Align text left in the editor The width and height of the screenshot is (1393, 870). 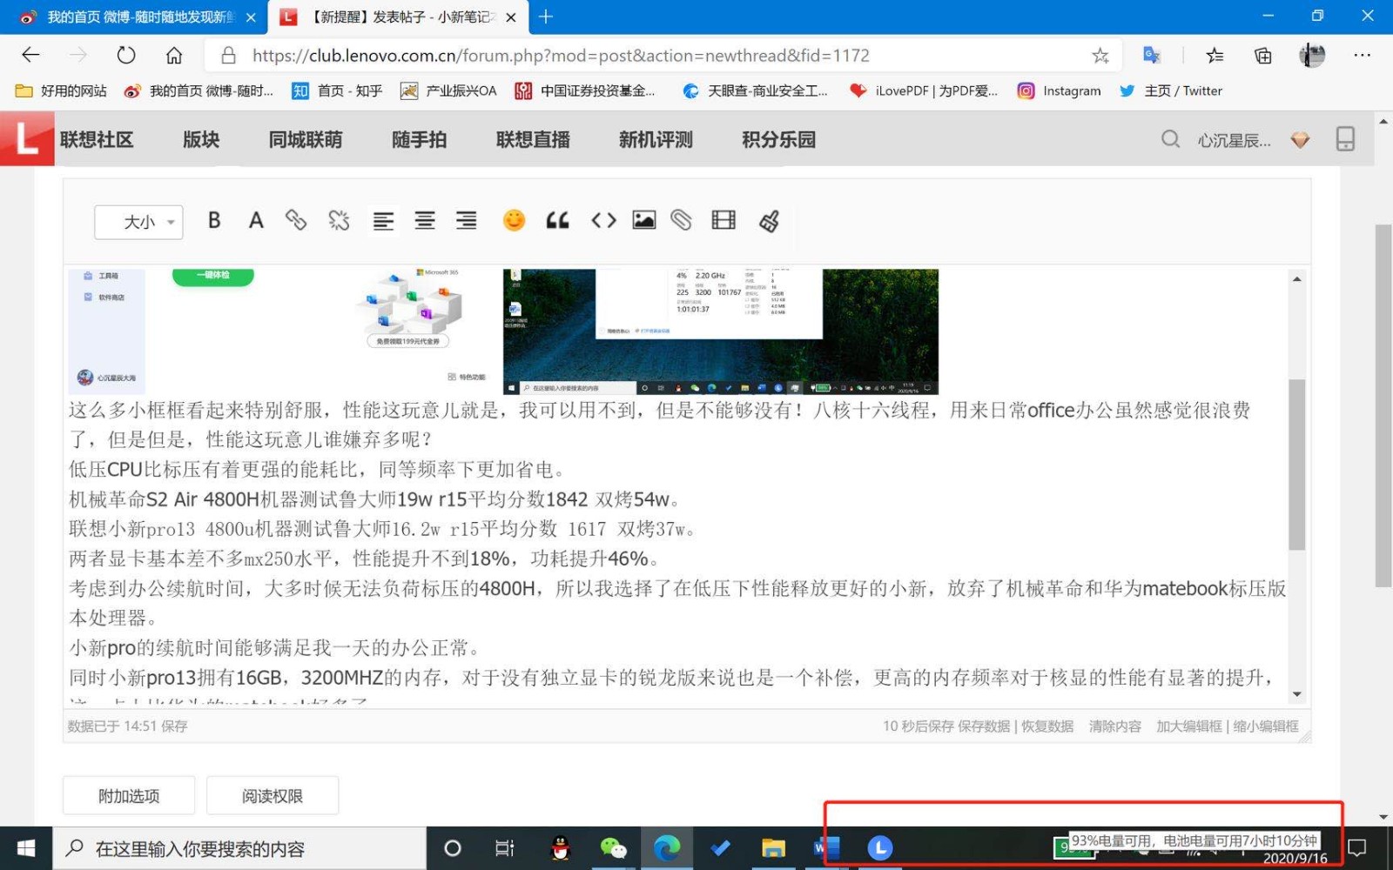(x=383, y=221)
